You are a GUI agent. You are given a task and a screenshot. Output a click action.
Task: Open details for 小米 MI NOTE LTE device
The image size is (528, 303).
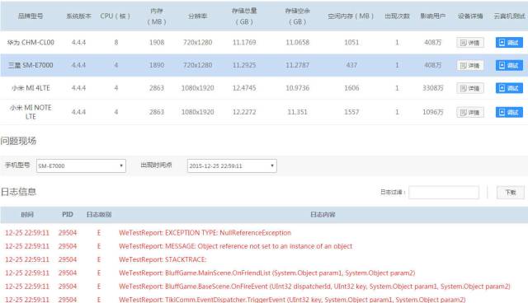click(x=470, y=112)
